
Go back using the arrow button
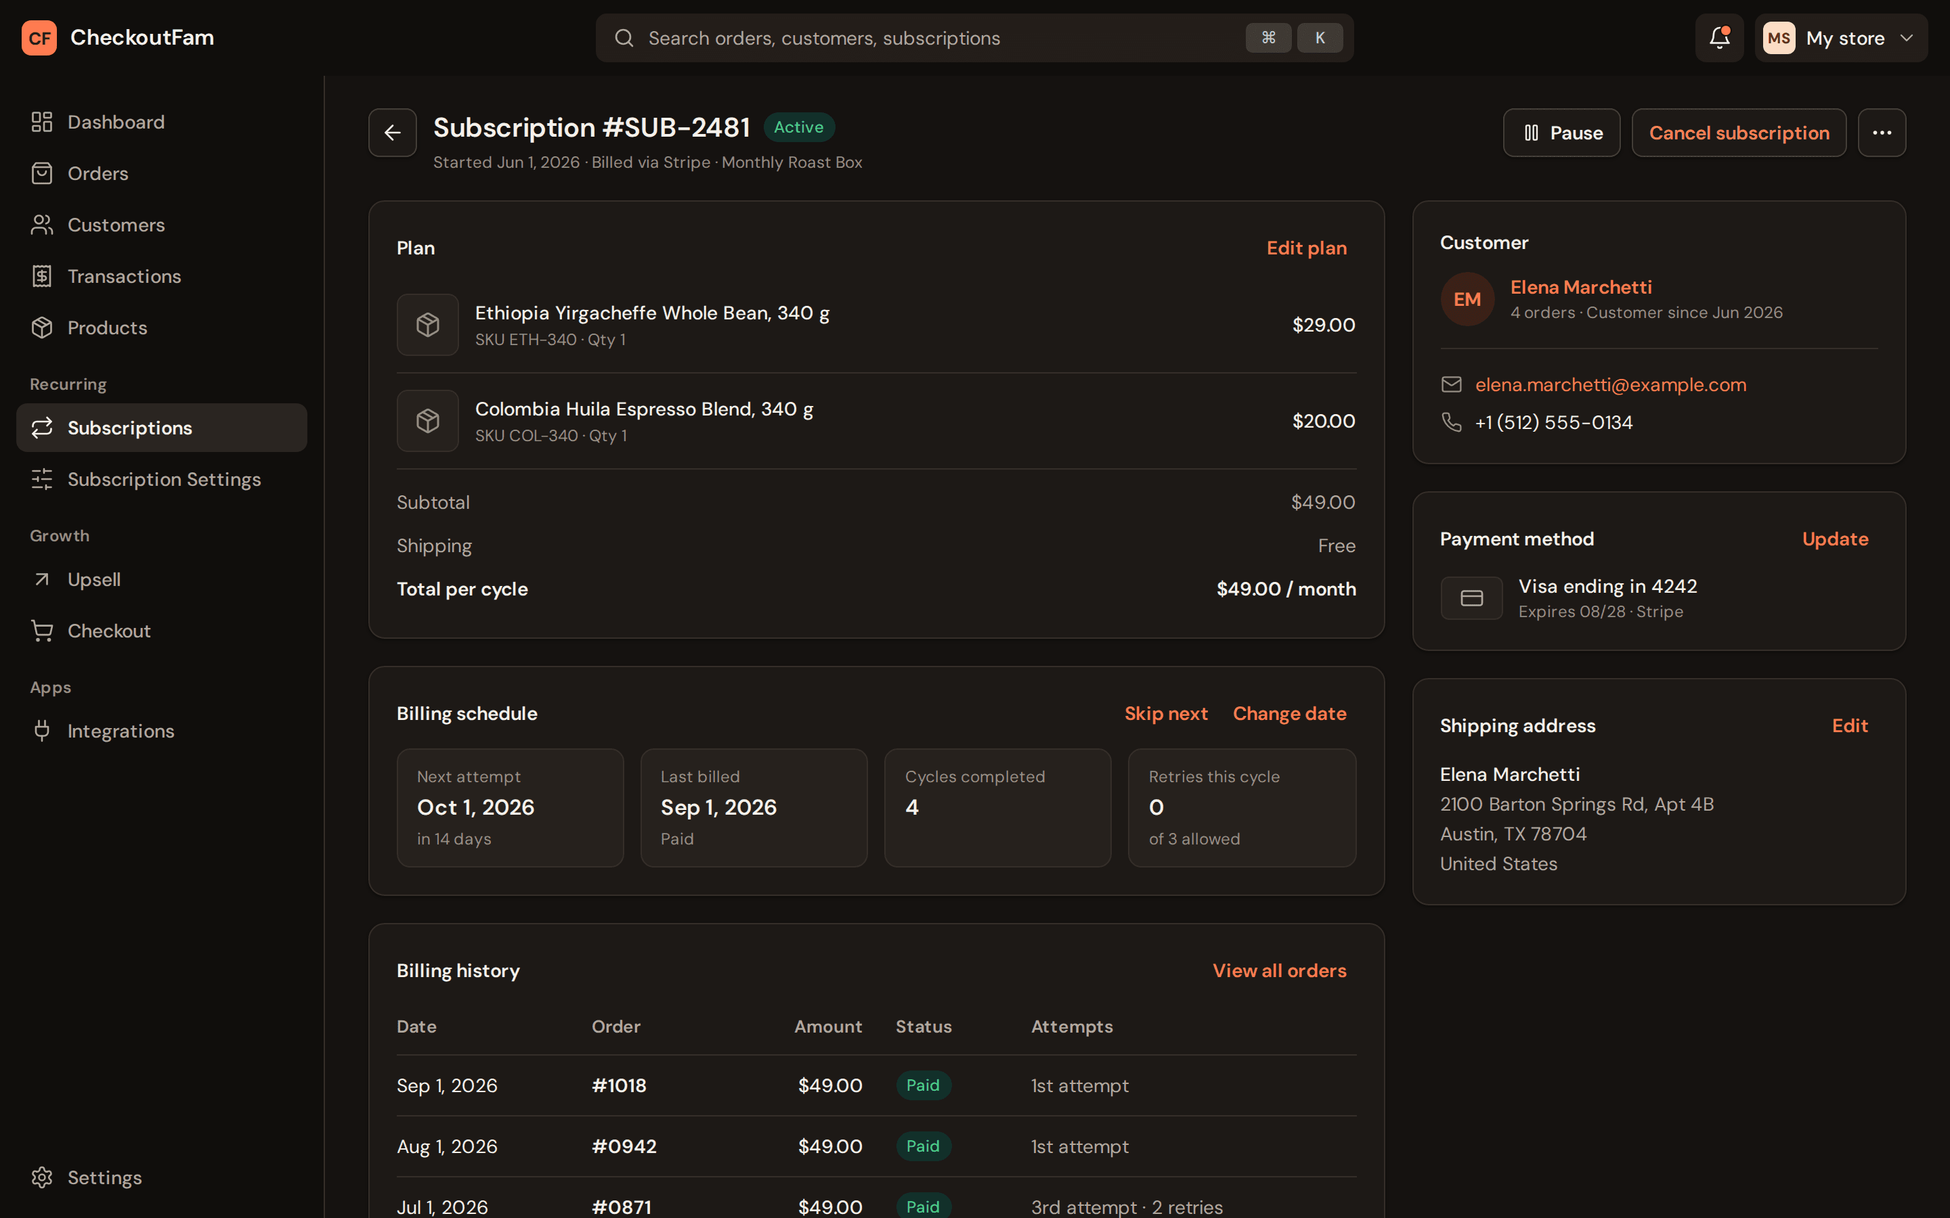tap(393, 133)
